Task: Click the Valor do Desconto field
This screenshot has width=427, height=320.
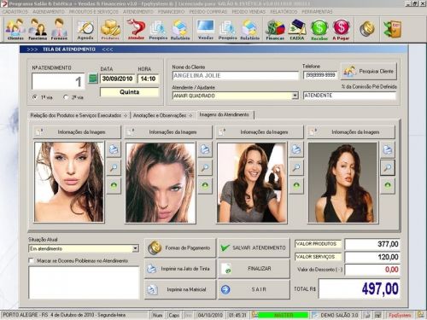Action: pyautogui.click(x=372, y=270)
